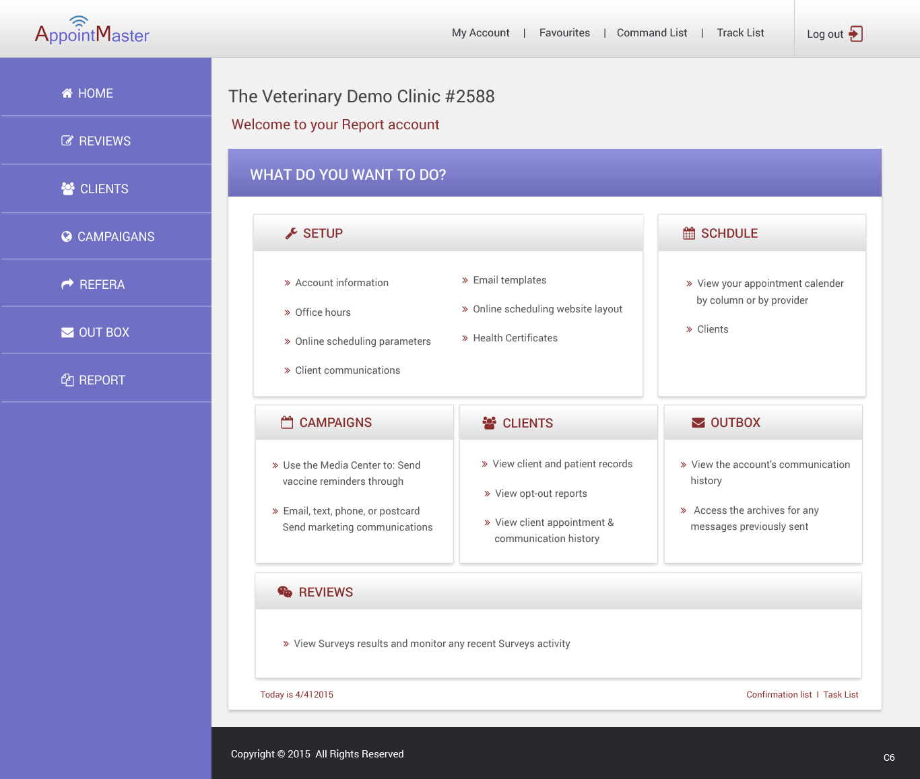Click the envelope icon beside OUT BOX
The height and width of the screenshot is (779, 920).
click(67, 332)
